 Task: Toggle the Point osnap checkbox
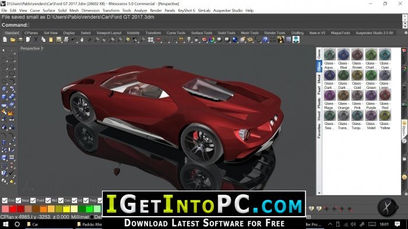pyautogui.click(x=33, y=200)
